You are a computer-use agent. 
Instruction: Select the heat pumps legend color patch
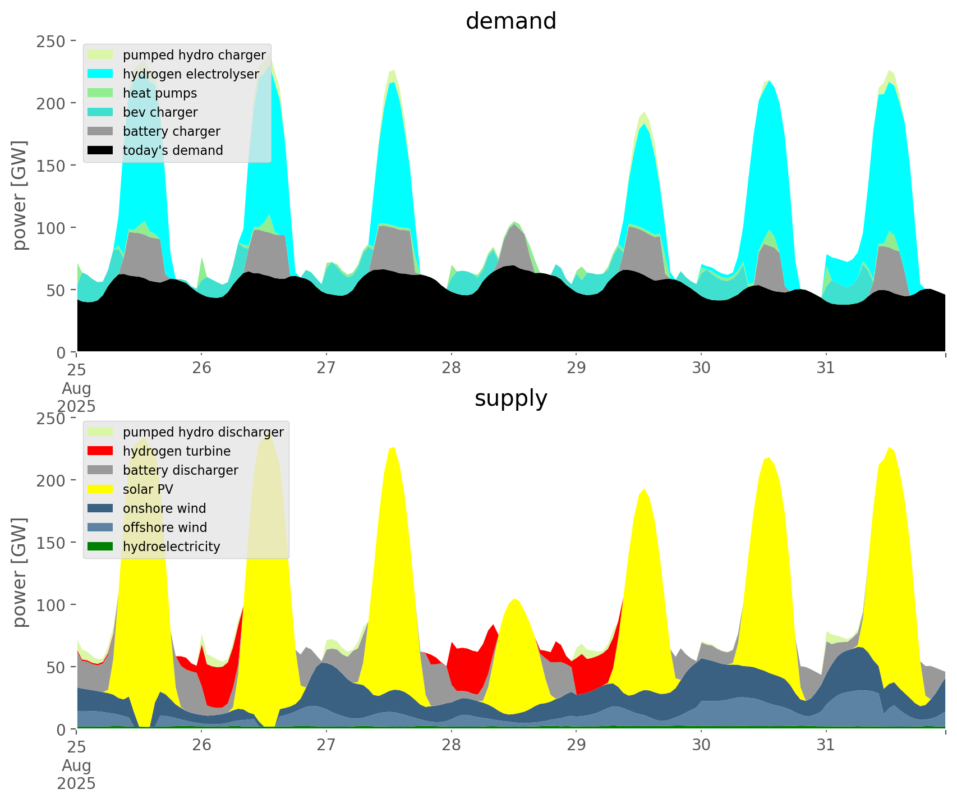(101, 93)
